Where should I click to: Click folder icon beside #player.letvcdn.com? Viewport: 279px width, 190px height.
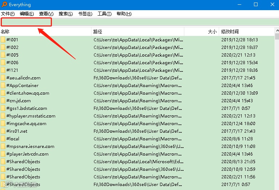[3, 154]
